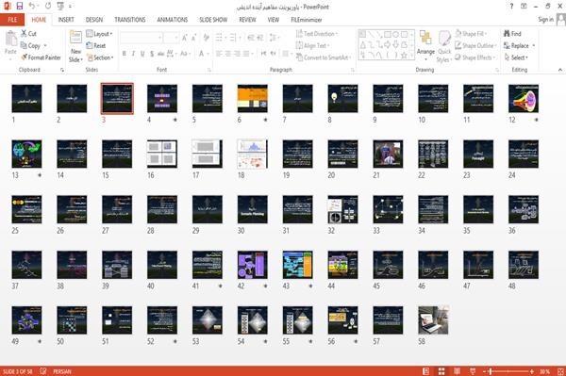Toggle Underline formatting
Screen dimensions: 566x376
tap(142, 54)
